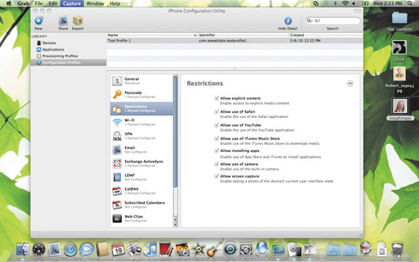Sort profiles by Created column header
Image resolution: width=419 pixels, height=262 pixels.
point(326,35)
